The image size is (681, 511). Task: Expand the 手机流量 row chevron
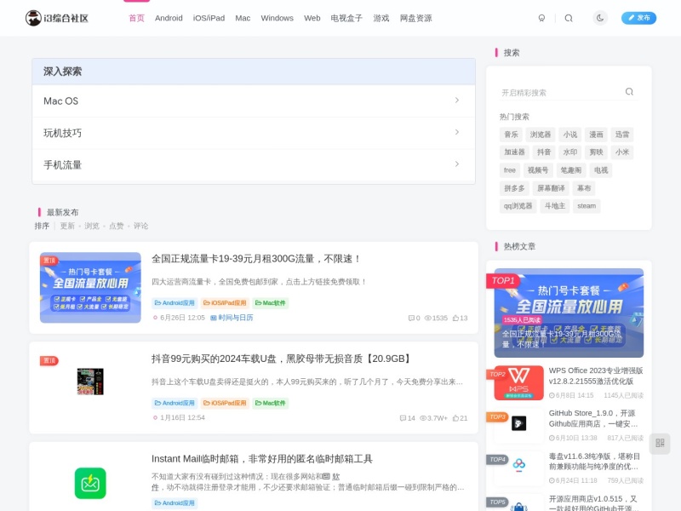click(457, 164)
